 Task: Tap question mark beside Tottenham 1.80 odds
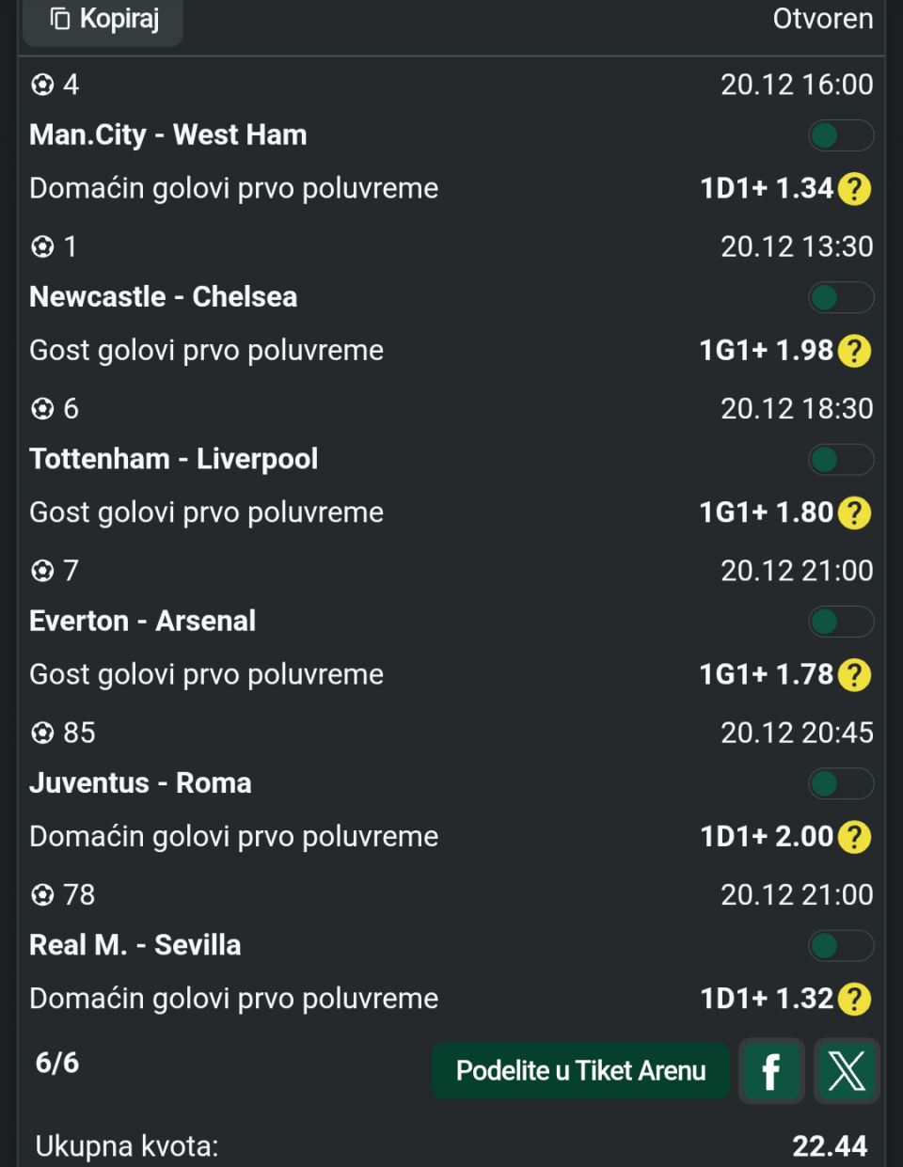[x=854, y=513]
